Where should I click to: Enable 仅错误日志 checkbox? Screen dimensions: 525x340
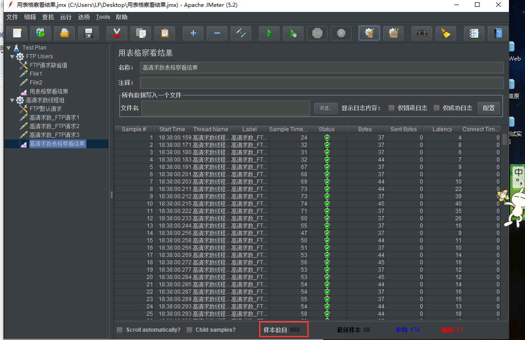pyautogui.click(x=391, y=108)
